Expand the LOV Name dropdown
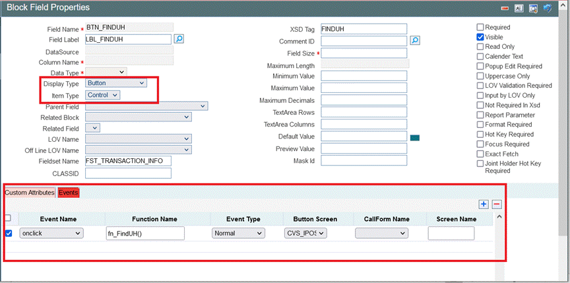The height and width of the screenshot is (283, 570). point(139,139)
